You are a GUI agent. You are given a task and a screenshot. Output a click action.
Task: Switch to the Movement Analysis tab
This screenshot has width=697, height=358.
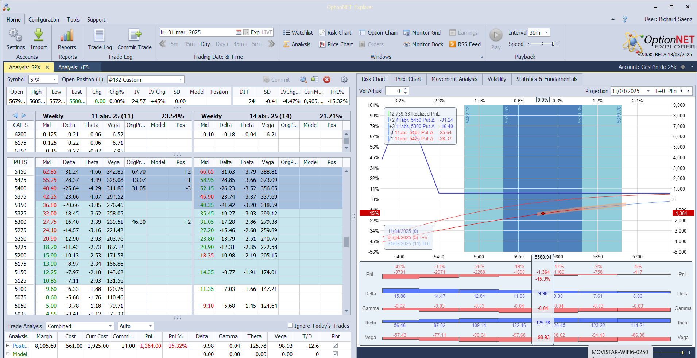point(454,79)
